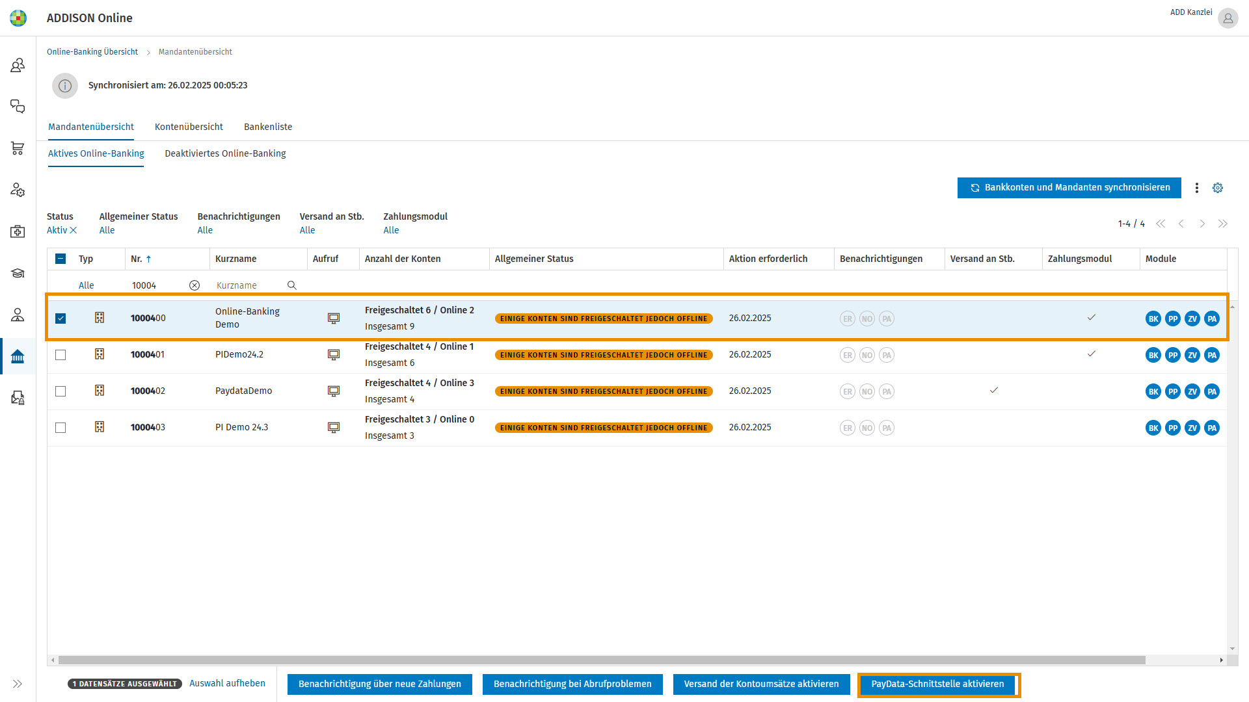Switch to Mandantenübersicht tab

[x=91, y=127]
